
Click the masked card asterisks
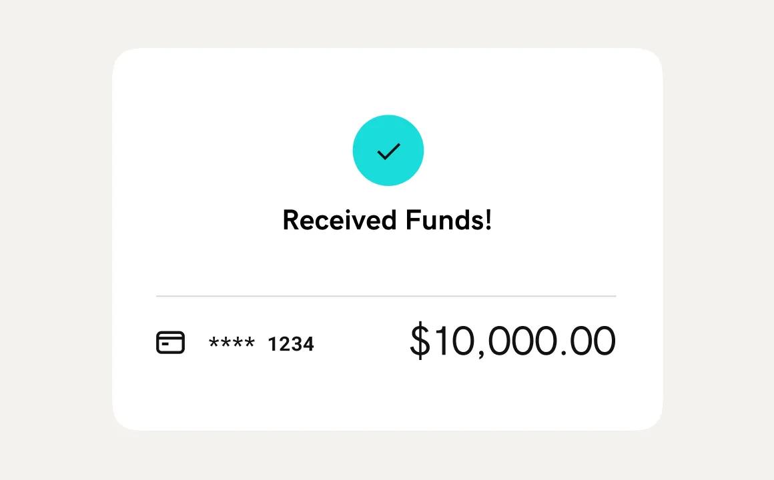click(232, 344)
